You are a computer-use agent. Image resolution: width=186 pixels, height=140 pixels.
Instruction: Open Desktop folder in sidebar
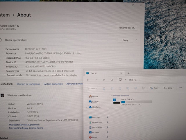[x=94, y=117]
